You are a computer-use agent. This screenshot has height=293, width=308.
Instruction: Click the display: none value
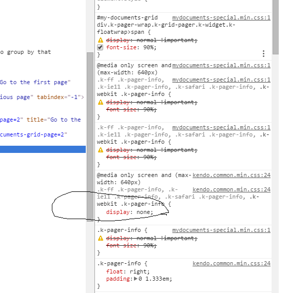142,212
